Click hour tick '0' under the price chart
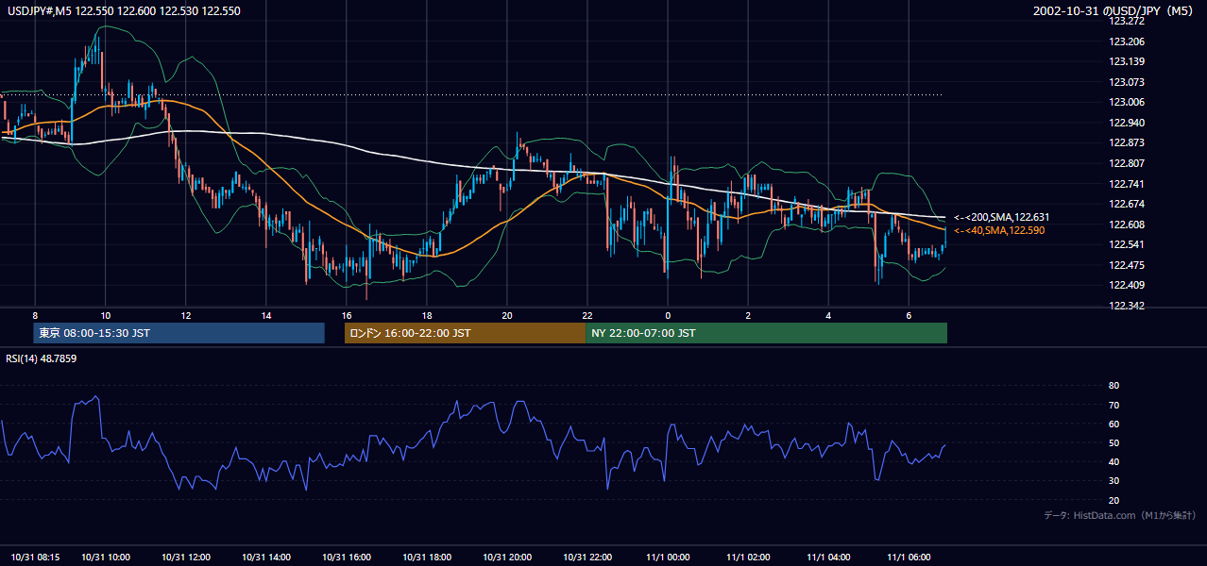Image resolution: width=1207 pixels, height=566 pixels. [x=668, y=315]
